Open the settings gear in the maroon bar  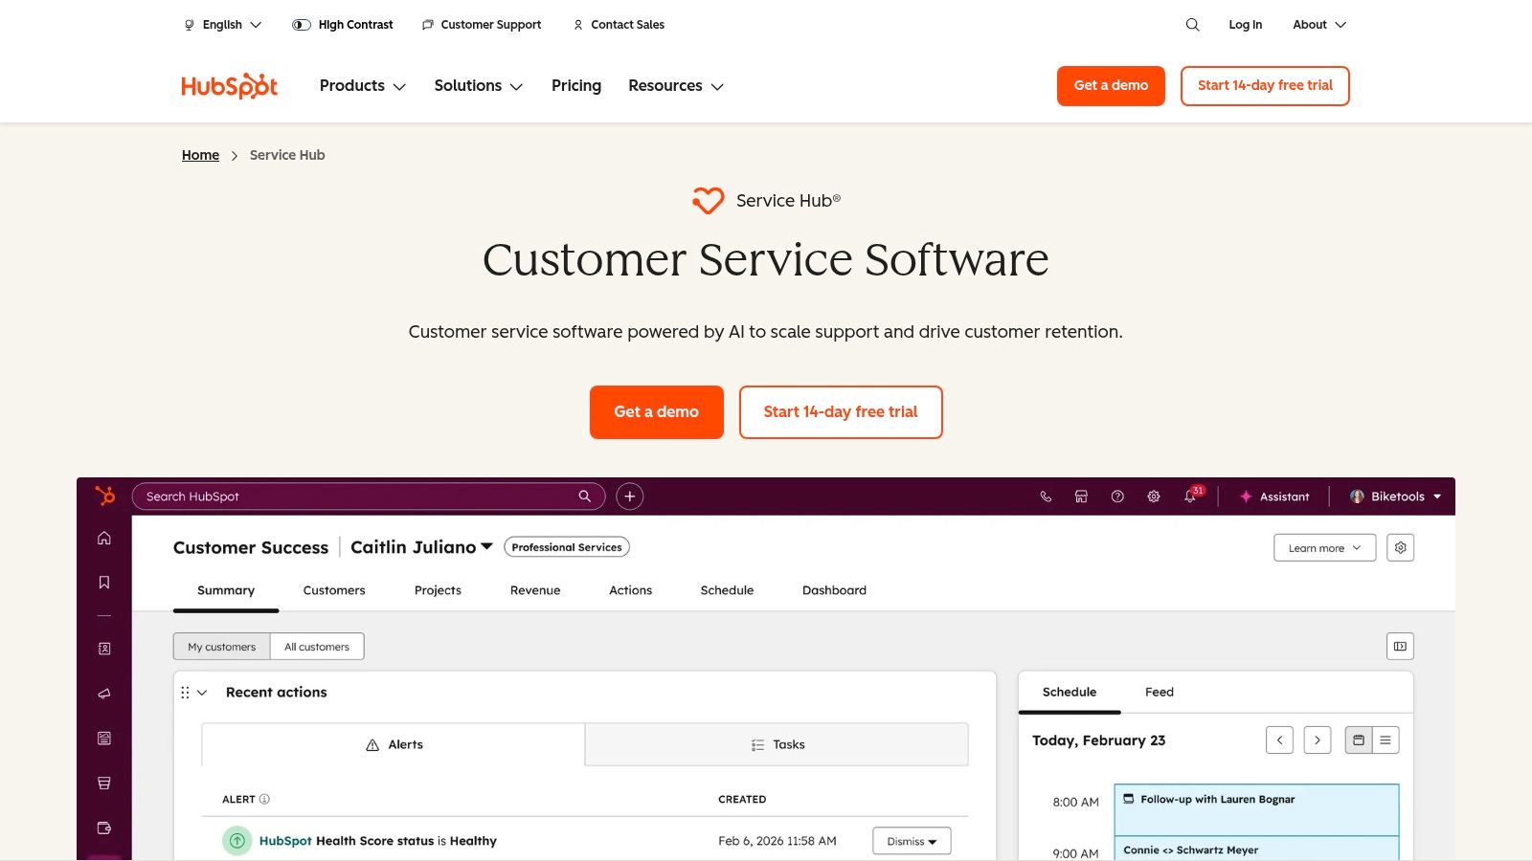(1154, 497)
